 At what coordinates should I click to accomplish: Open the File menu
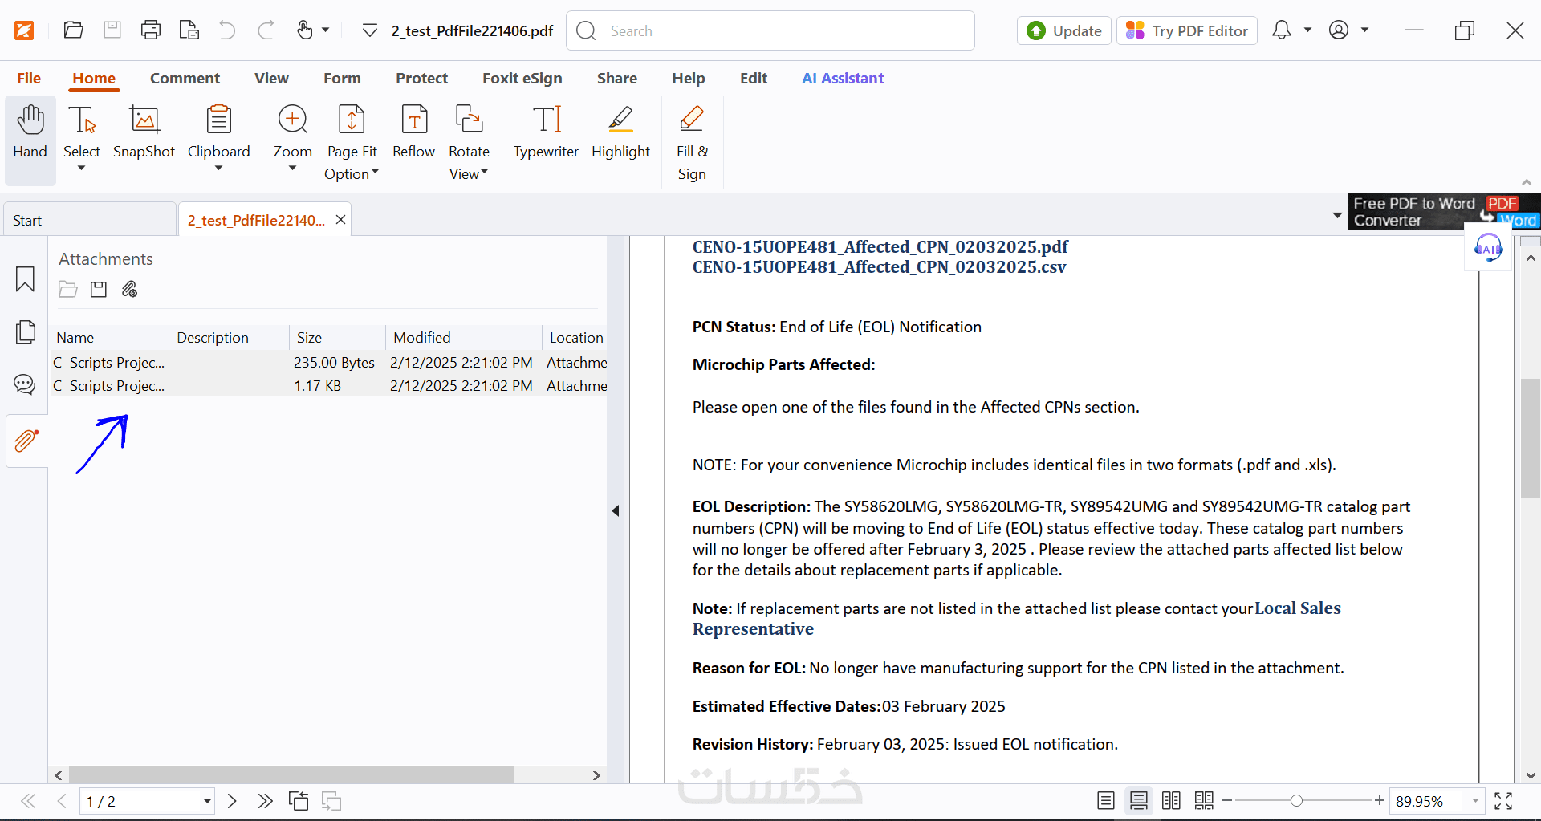pos(29,78)
